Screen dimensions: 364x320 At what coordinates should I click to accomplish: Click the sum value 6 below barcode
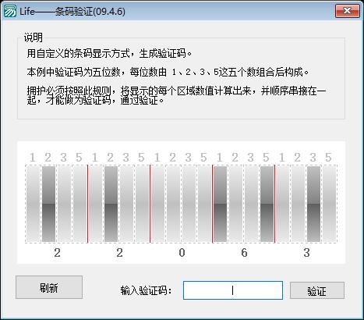point(244,253)
